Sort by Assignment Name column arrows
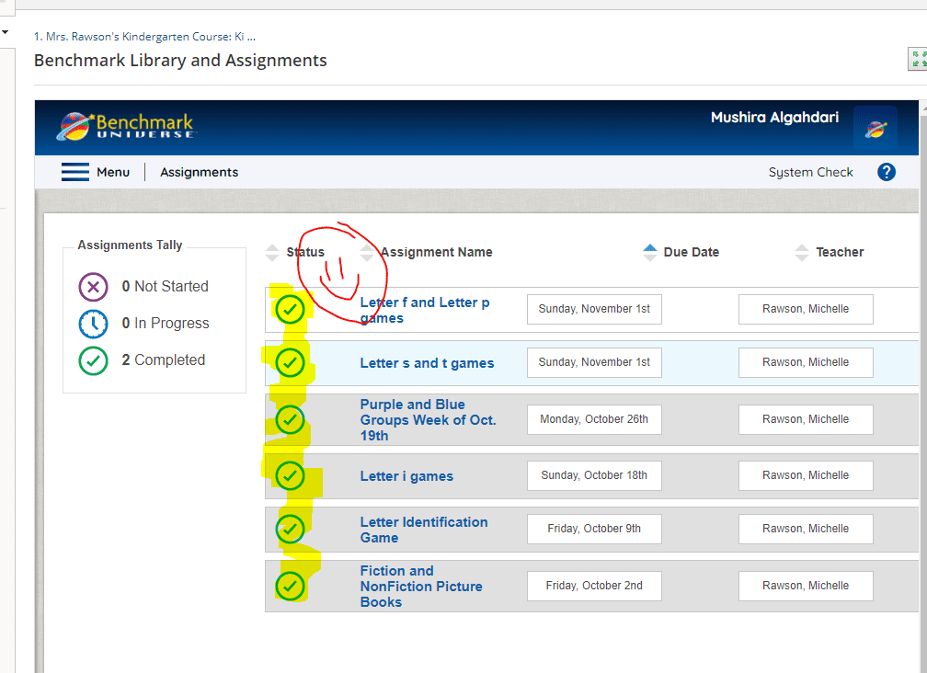This screenshot has width=927, height=673. [367, 252]
